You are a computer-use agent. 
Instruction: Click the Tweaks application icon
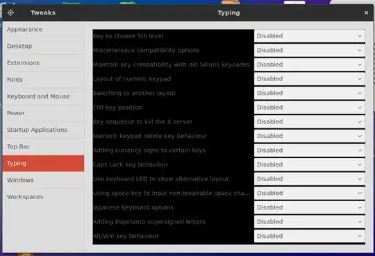(10, 12)
